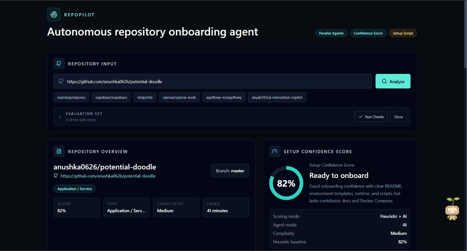The width and height of the screenshot is (467, 251).
Task: Click the anushka0626/potential-doodle repository title
Action: tap(105, 167)
